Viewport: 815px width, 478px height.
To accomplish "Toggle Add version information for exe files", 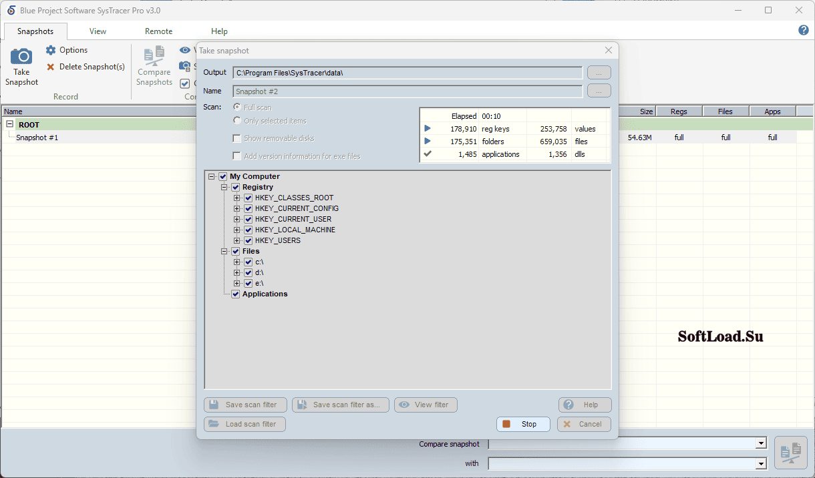I will tap(236, 156).
